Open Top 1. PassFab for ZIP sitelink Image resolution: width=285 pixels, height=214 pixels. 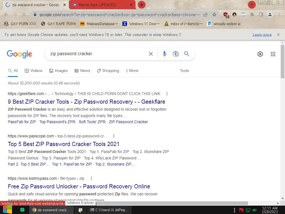[x=72, y=164]
